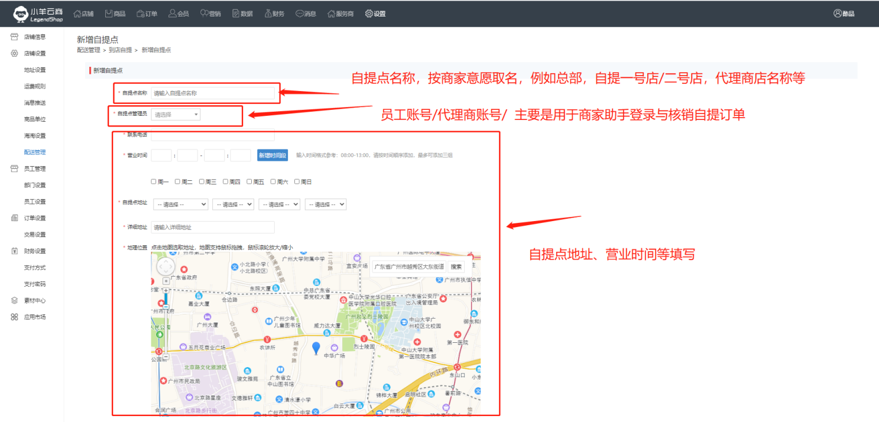The width and height of the screenshot is (879, 422).
Task: Click the 店铺 home icon in top navigation
Action: click(x=77, y=14)
